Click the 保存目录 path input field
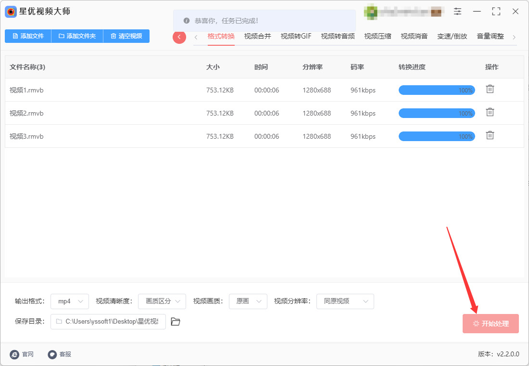Image resolution: width=529 pixels, height=366 pixels. click(x=108, y=321)
